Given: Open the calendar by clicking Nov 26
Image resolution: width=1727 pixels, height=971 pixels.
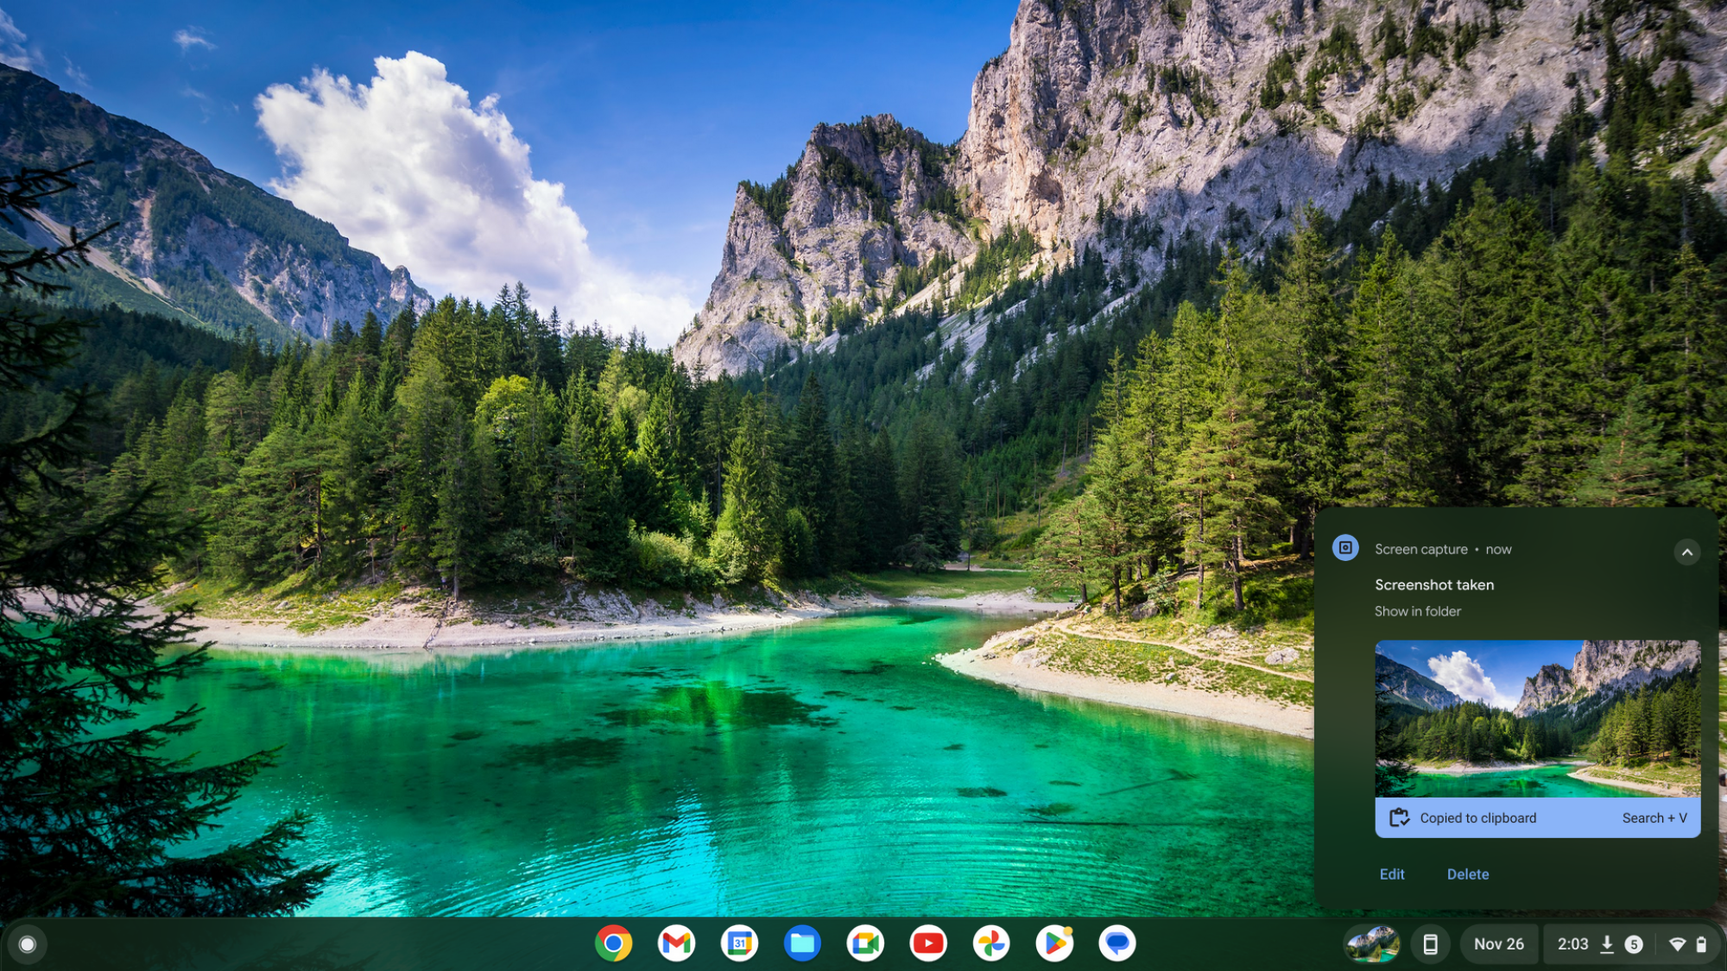Looking at the screenshot, I should [x=1498, y=943].
